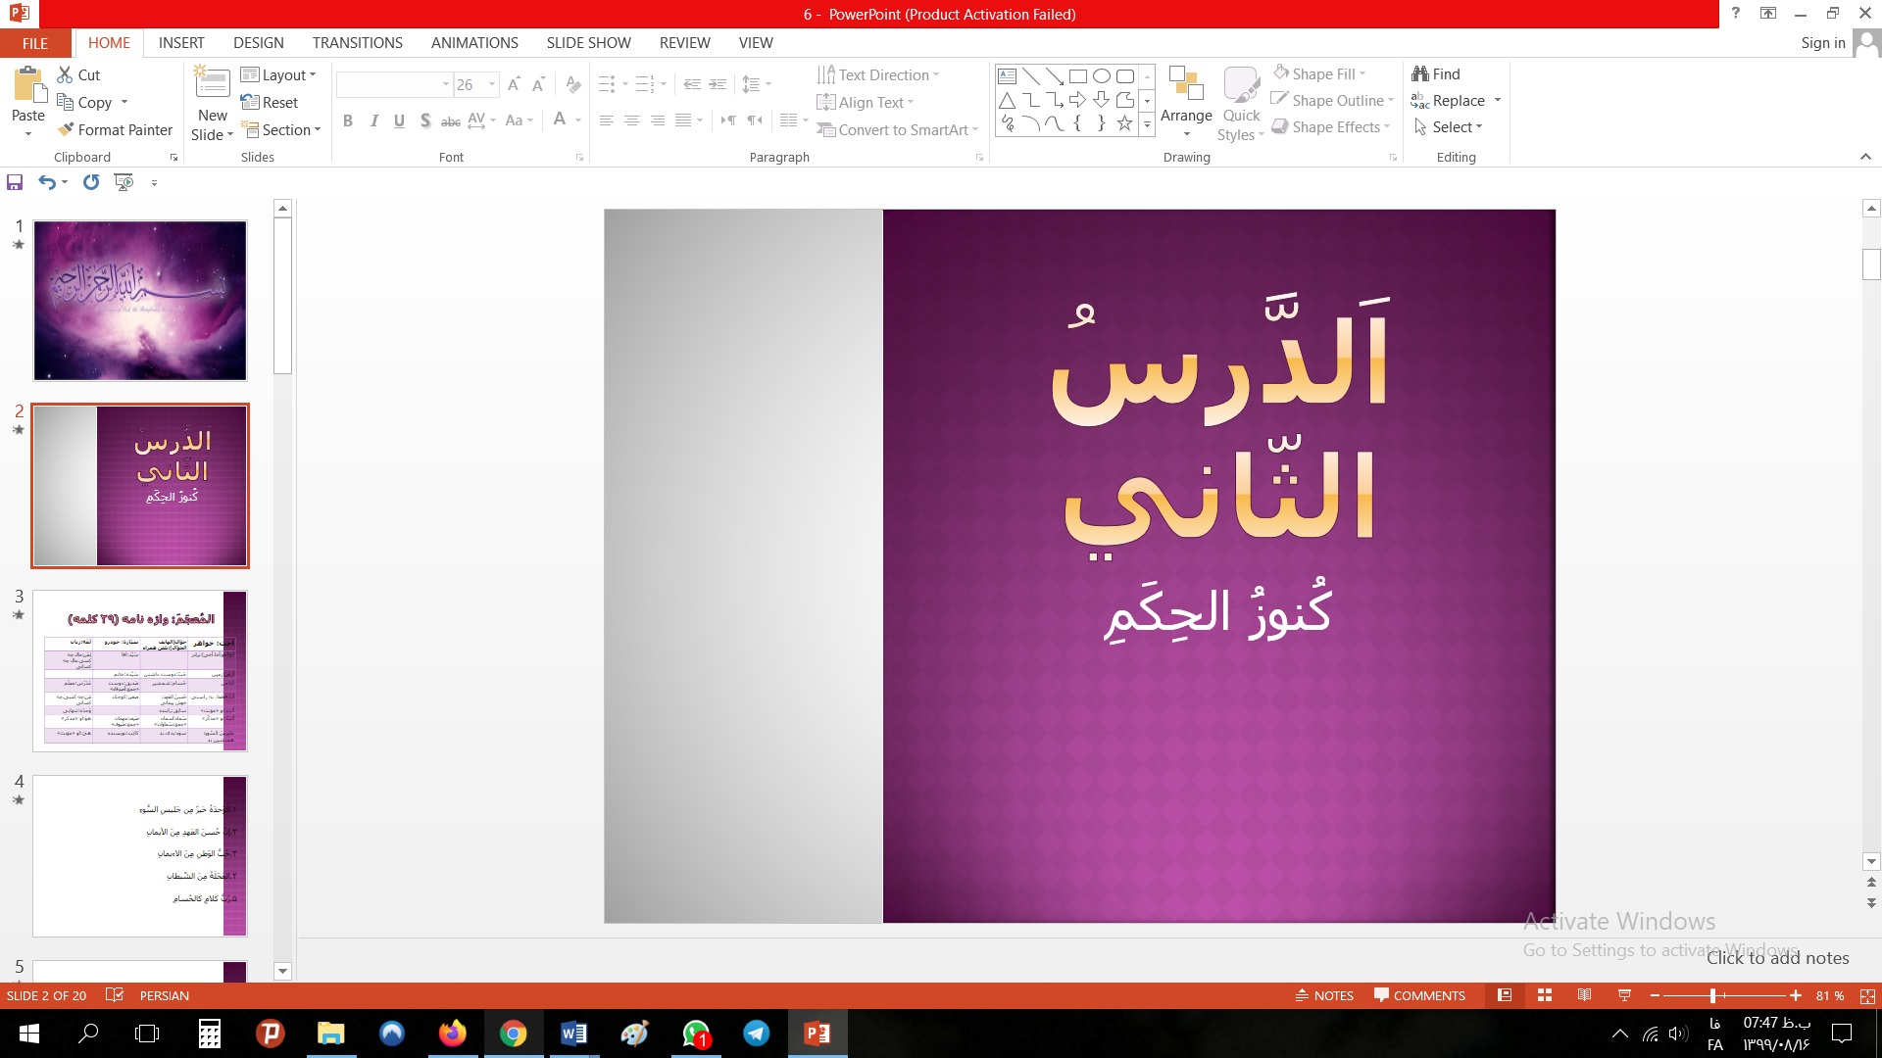
Task: Start Slide Show from status bar icon
Action: click(x=1624, y=995)
